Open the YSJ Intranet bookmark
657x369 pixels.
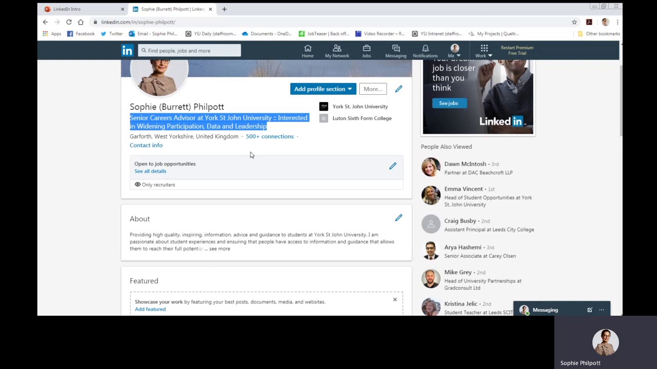tap(437, 34)
